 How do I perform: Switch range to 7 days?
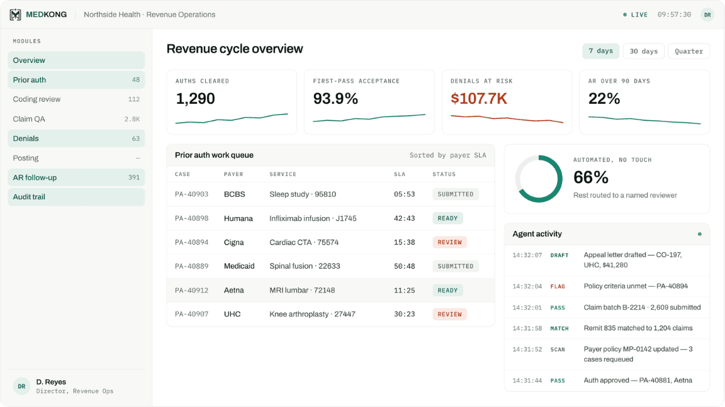(600, 51)
